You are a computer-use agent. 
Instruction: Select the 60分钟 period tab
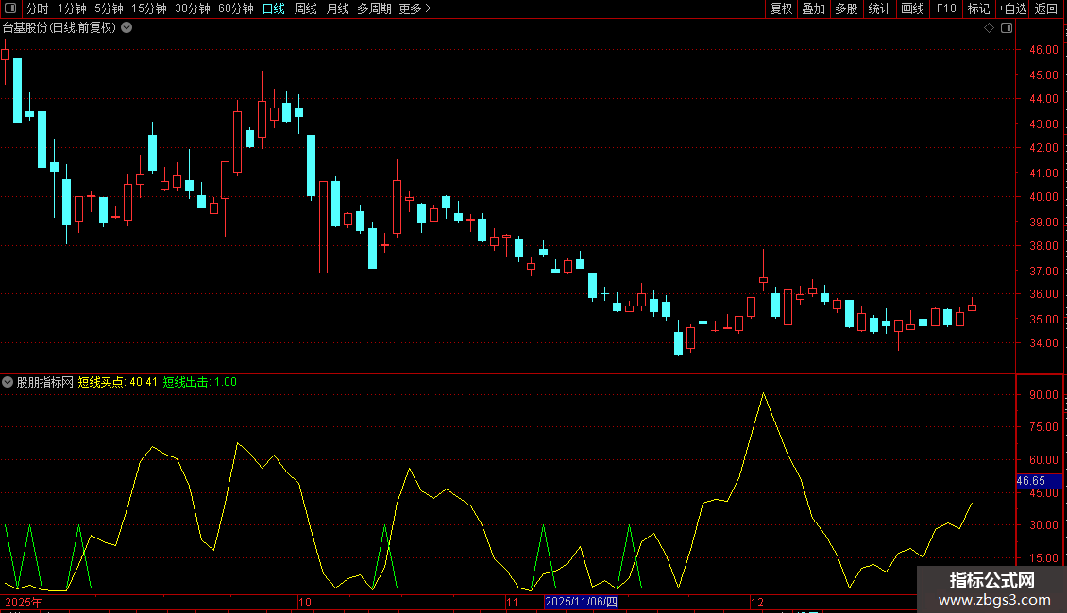235,8
